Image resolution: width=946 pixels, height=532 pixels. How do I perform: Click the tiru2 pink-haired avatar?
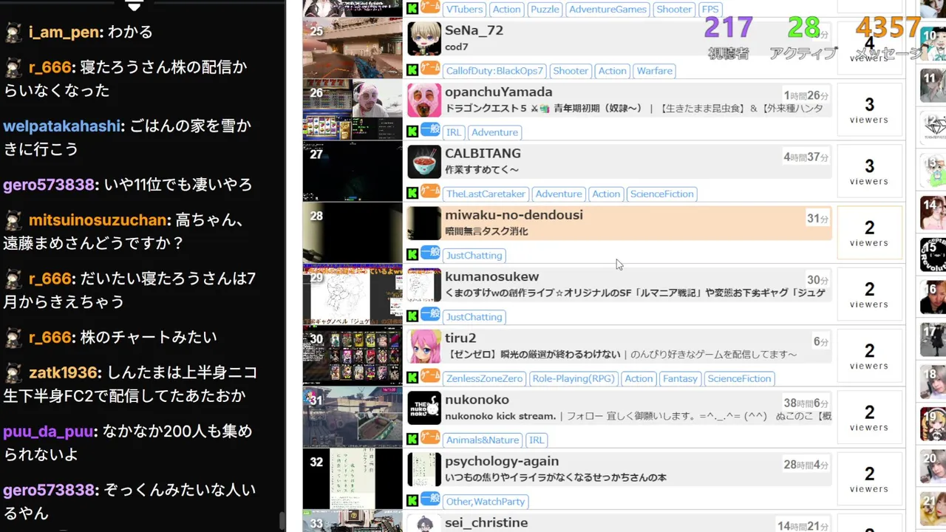point(424,345)
